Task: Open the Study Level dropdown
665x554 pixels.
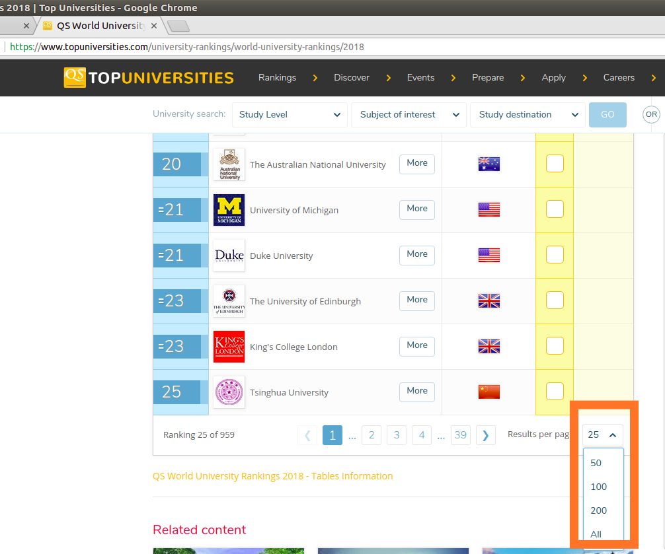Action: (x=290, y=114)
